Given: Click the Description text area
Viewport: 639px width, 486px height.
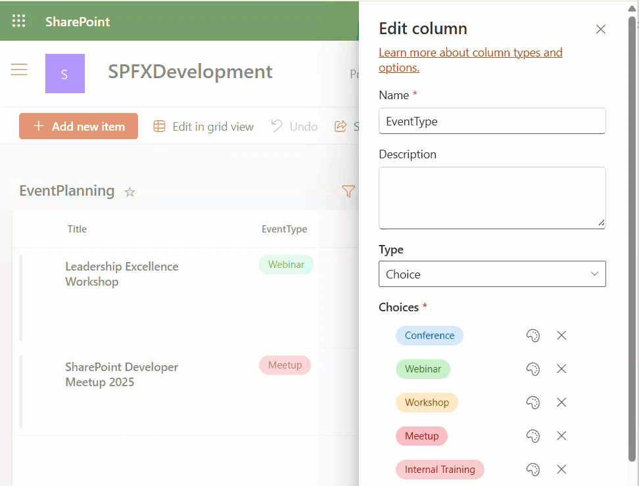Looking at the screenshot, I should pos(492,198).
